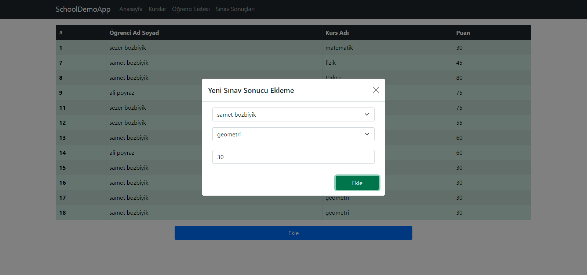Click the score 55 cell
Screen dimensions: 587x275
click(x=492, y=123)
